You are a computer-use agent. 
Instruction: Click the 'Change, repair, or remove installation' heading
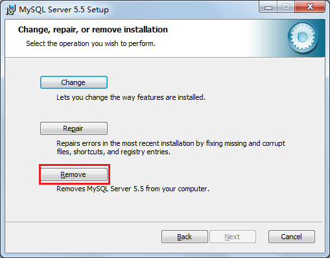tap(93, 30)
